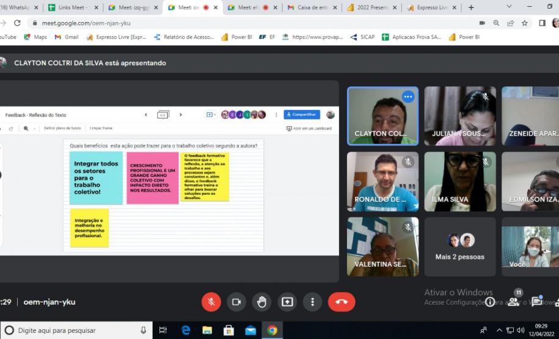
Task: Open options on Clayton Coltri's video tile
Action: point(407,97)
